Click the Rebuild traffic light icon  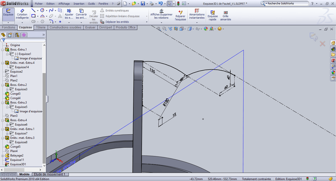(x=178, y=4)
